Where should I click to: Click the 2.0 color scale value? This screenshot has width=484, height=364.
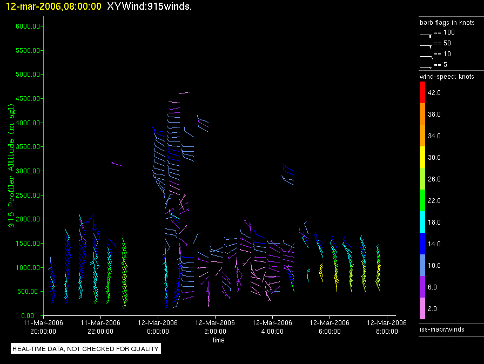(432, 308)
